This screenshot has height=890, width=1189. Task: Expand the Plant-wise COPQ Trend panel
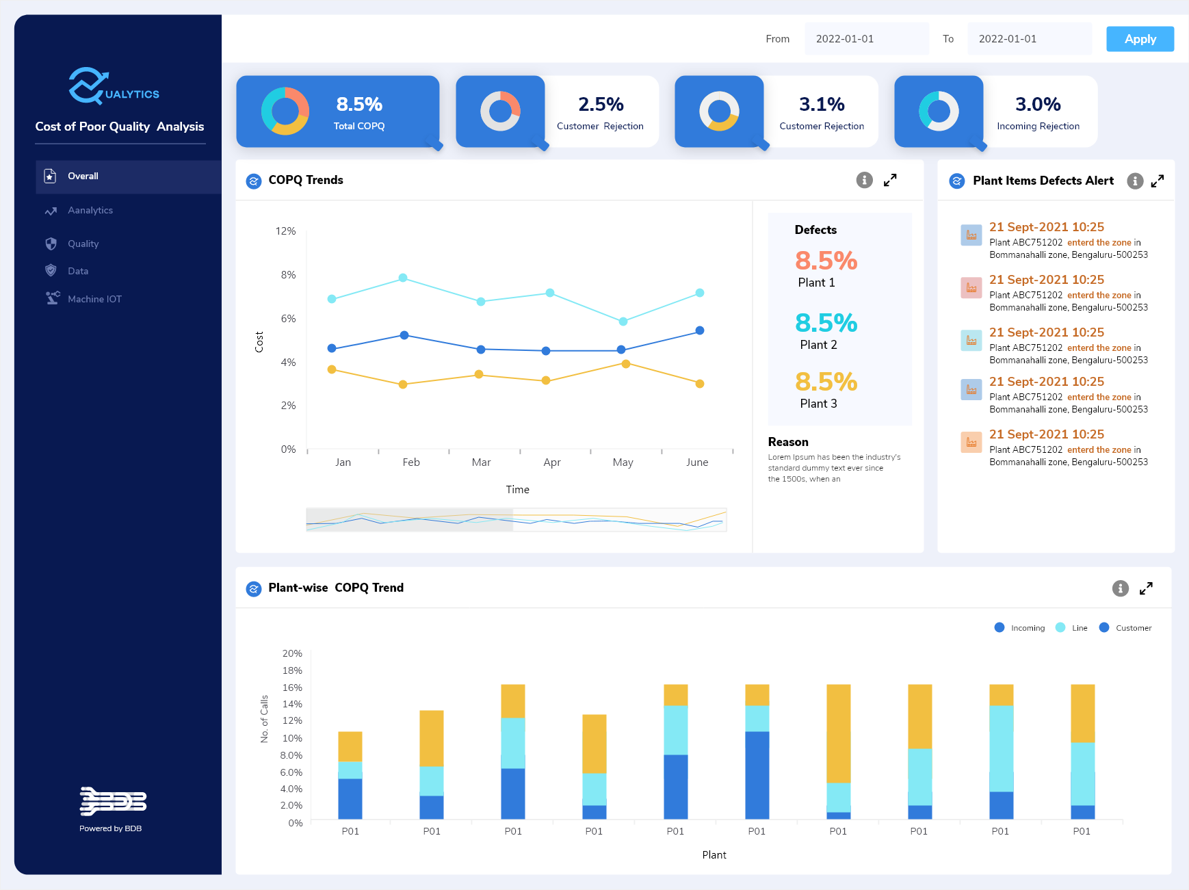[x=1146, y=588]
